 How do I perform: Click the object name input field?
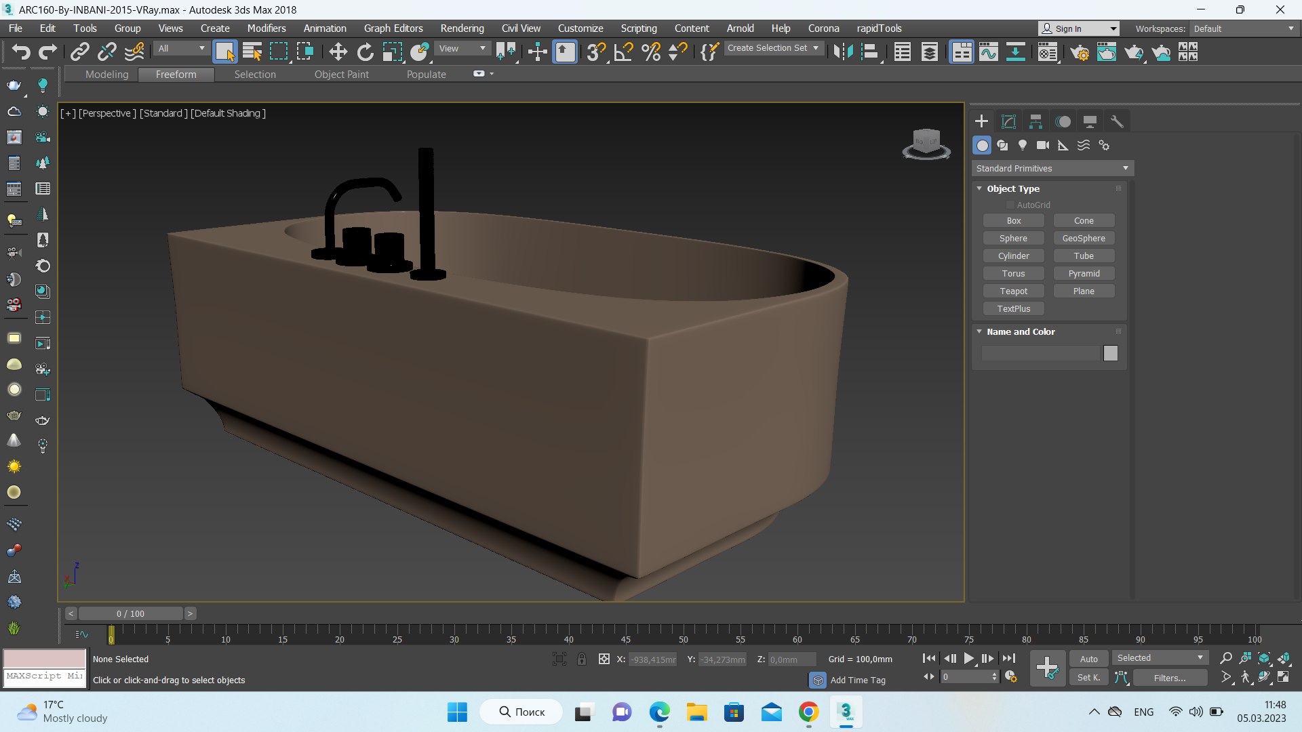tap(1040, 353)
